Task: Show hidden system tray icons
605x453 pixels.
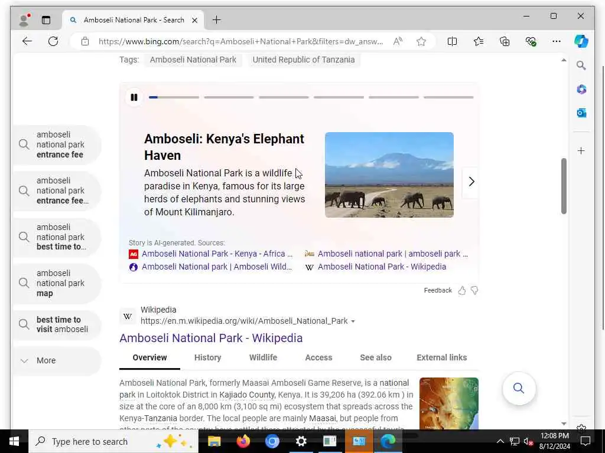Action: point(500,441)
